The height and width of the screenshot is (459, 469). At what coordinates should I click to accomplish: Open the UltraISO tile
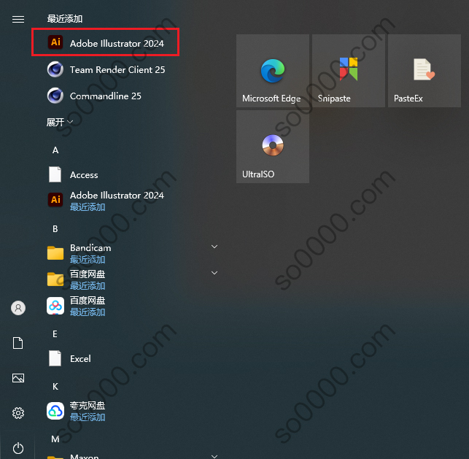pos(273,147)
